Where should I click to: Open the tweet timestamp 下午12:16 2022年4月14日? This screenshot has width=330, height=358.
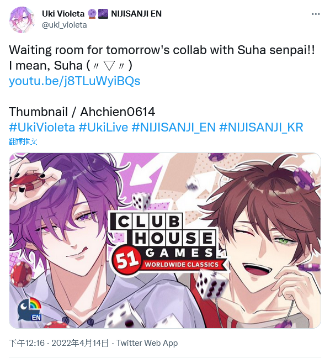(58, 343)
